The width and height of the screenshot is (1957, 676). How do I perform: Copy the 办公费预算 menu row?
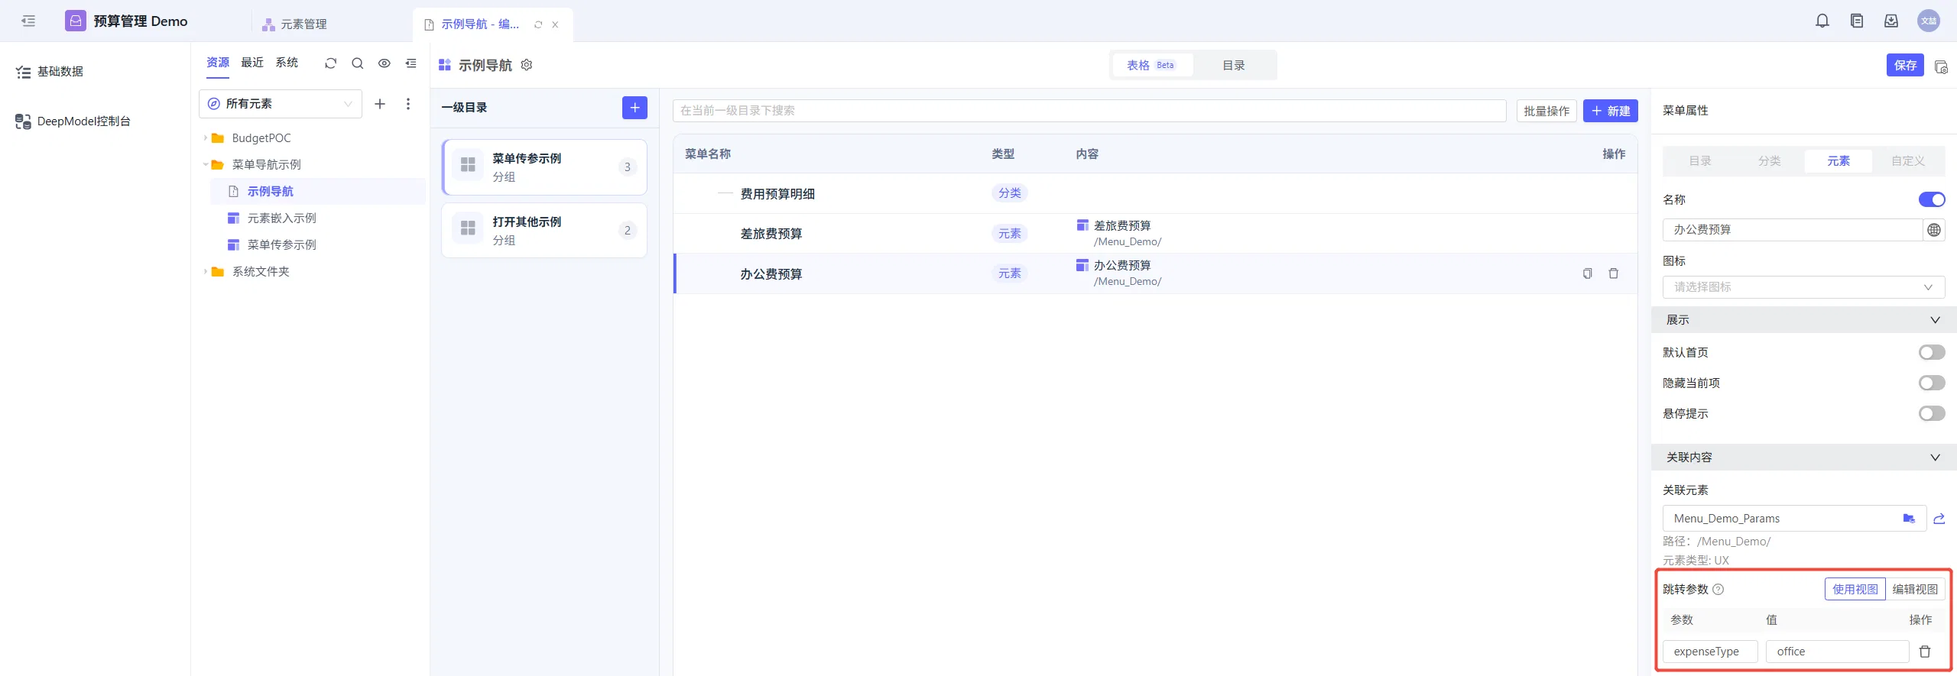coord(1587,273)
